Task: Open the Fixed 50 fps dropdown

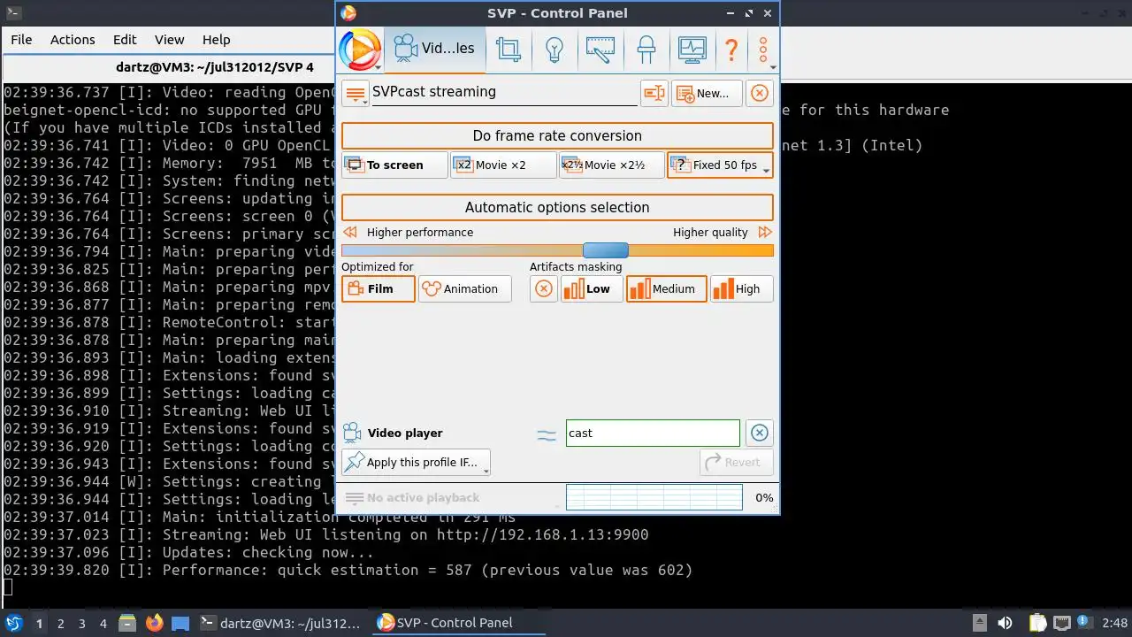Action: tap(720, 165)
